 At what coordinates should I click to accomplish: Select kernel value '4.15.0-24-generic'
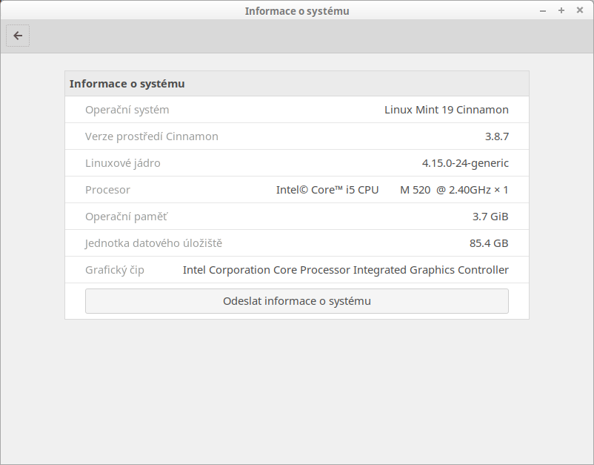tap(465, 163)
